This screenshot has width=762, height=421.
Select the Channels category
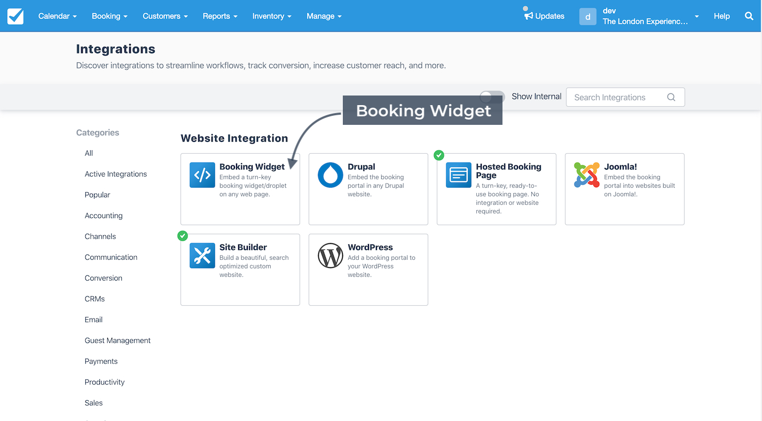[100, 236]
